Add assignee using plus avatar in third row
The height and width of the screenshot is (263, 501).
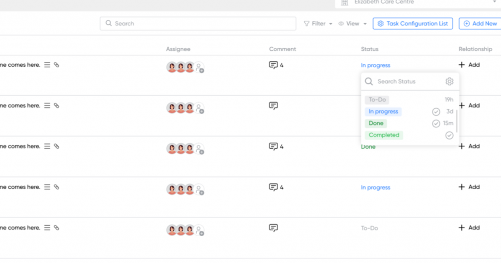coord(200,149)
